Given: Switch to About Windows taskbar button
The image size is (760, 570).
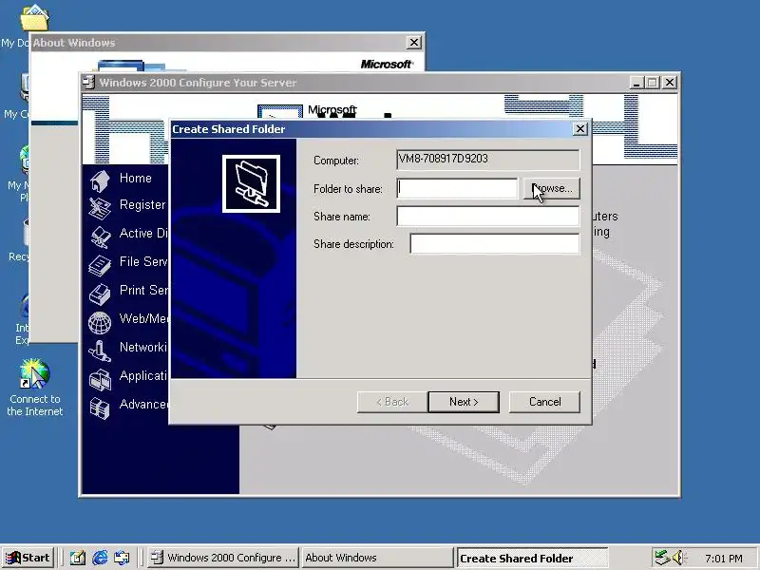Looking at the screenshot, I should 377,558.
